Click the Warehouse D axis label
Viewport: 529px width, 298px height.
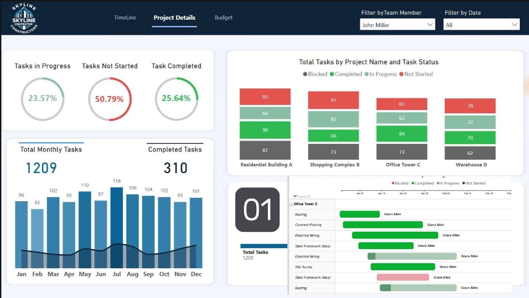pos(471,165)
